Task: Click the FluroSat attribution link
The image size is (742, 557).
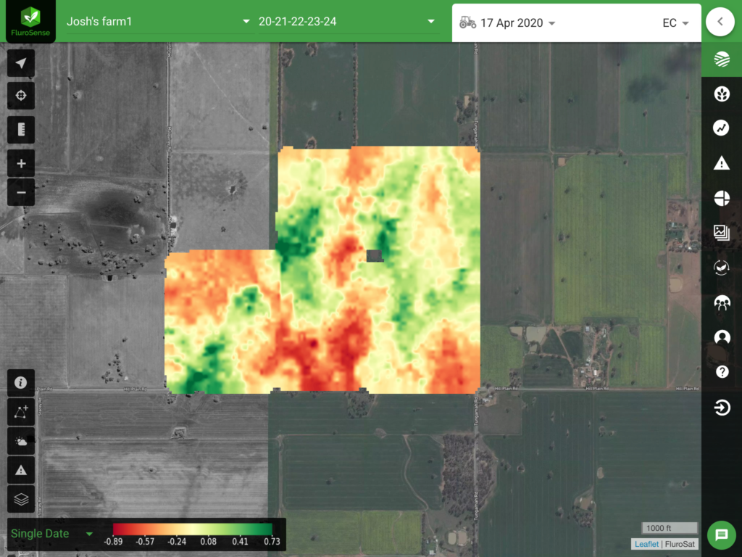Action: pyautogui.click(x=680, y=544)
